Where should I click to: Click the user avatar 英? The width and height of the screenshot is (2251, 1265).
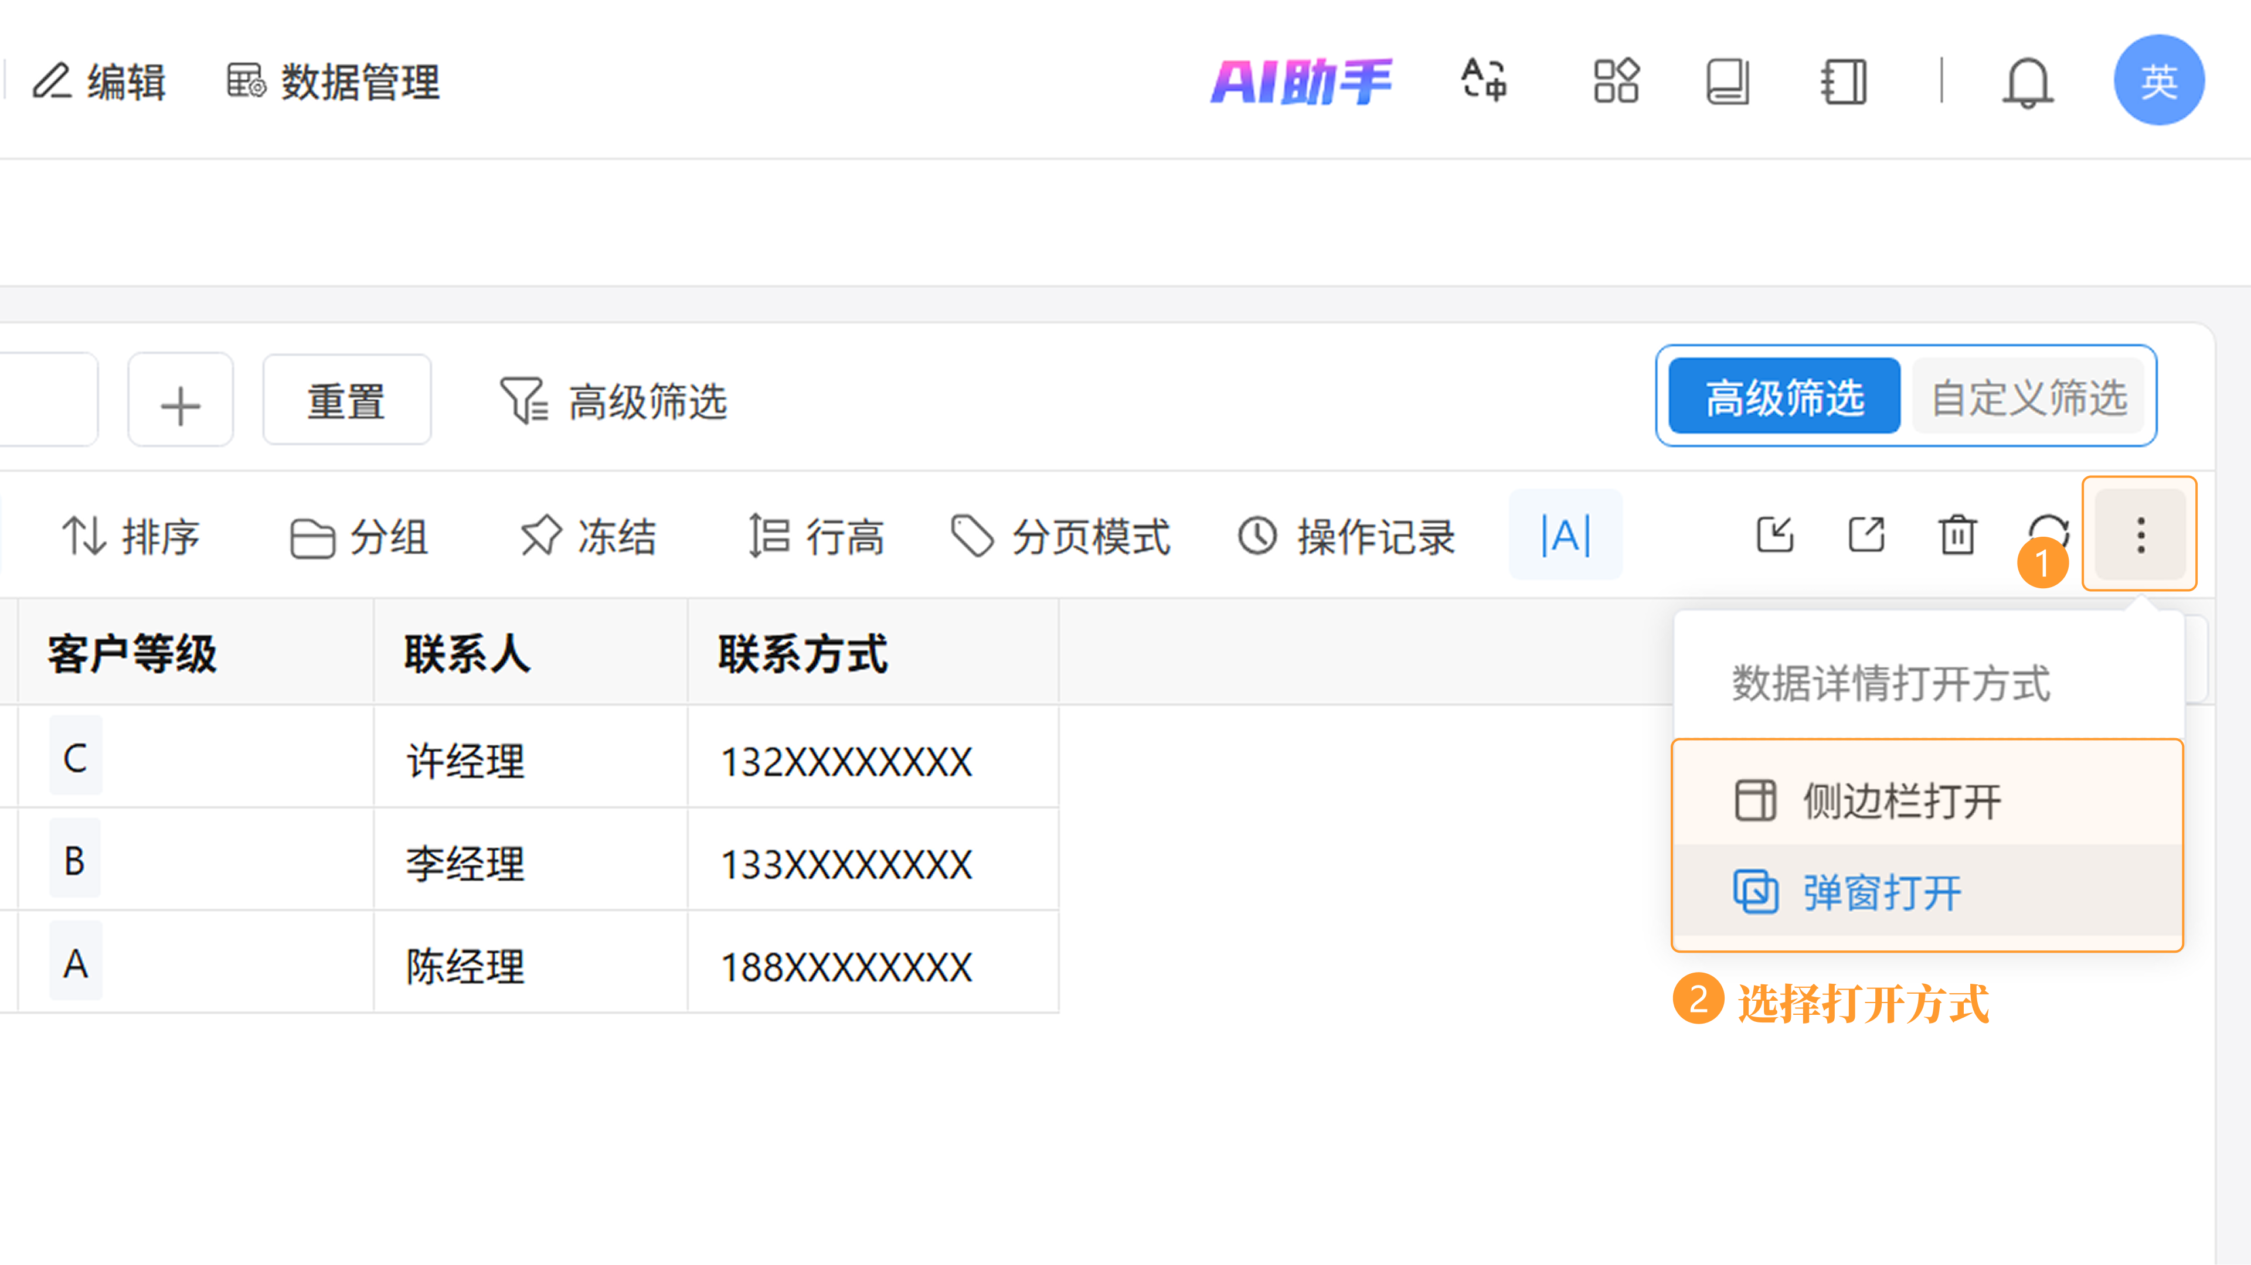tap(2158, 80)
